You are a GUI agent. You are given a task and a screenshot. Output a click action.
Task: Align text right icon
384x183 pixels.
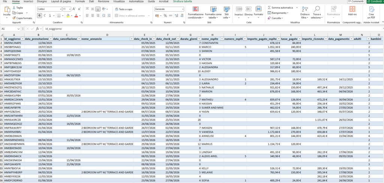98,16
